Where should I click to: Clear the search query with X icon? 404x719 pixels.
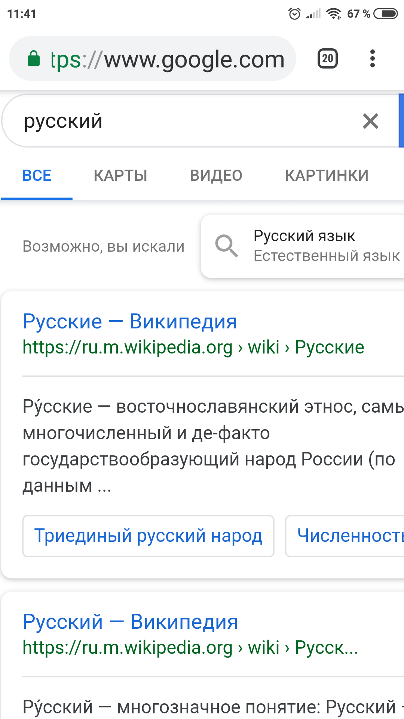coord(370,121)
